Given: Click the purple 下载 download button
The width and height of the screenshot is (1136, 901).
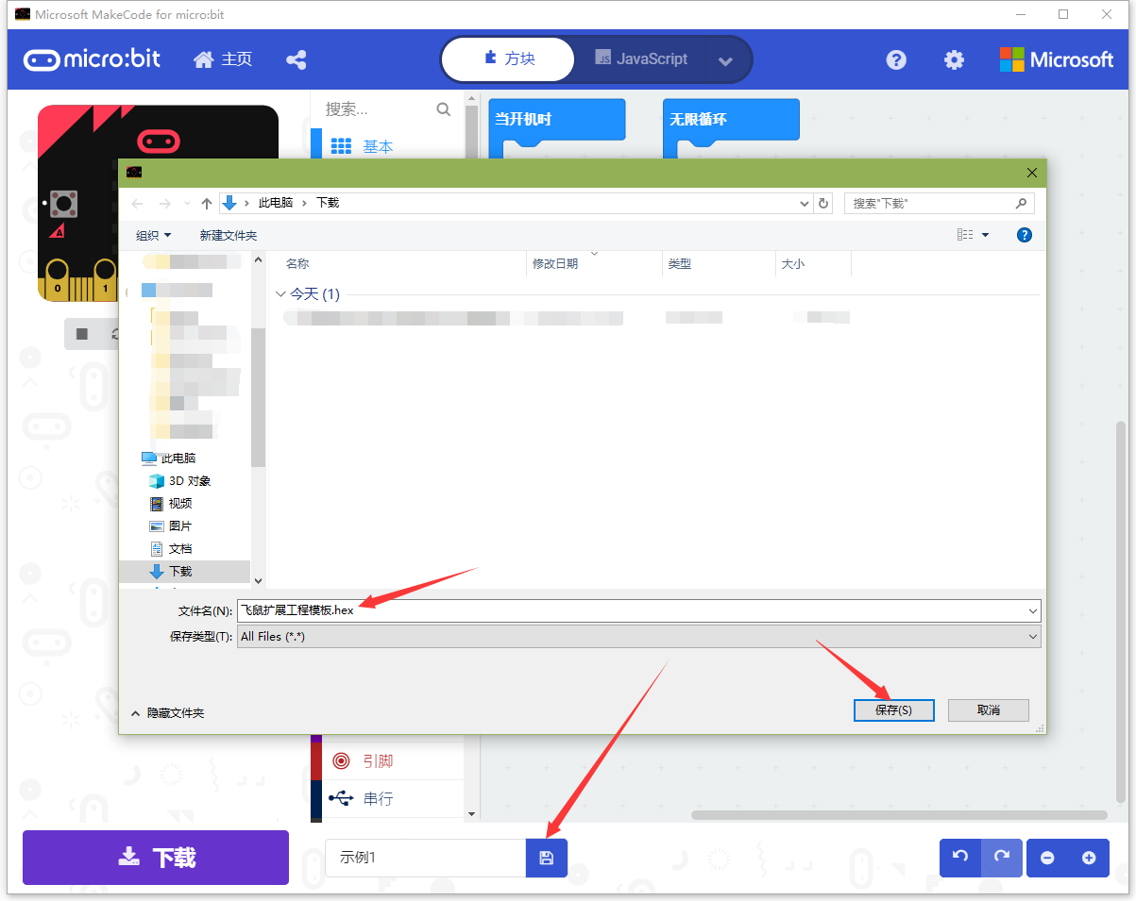Looking at the screenshot, I should click(x=156, y=858).
